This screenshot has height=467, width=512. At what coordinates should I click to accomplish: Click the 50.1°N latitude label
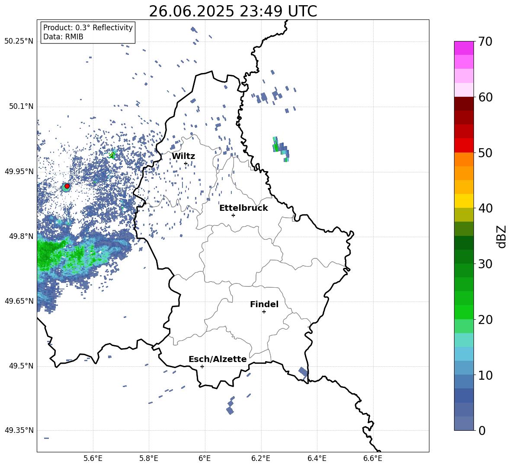21,106
